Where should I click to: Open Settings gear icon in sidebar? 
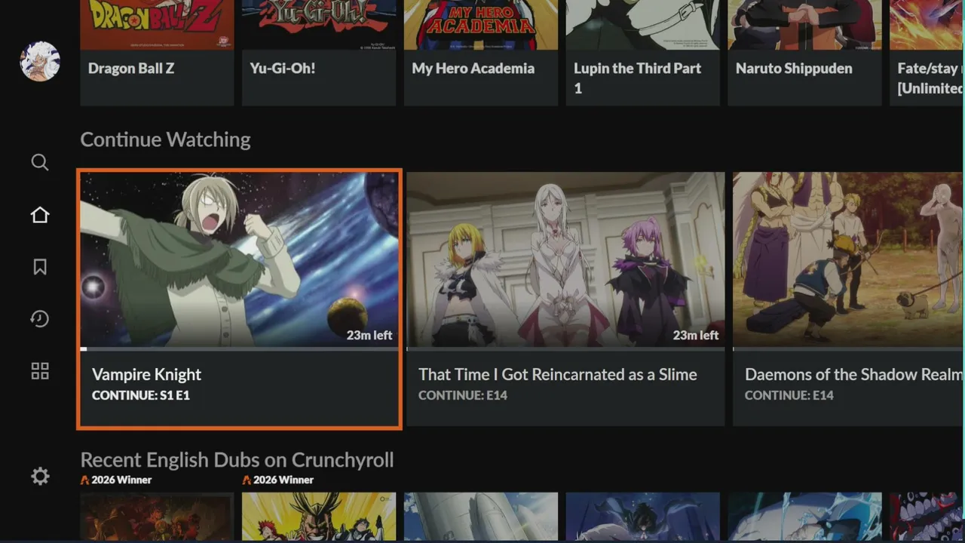click(40, 476)
